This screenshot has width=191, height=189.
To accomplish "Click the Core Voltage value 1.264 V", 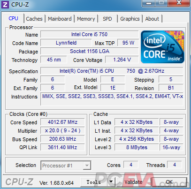I will click(x=122, y=60).
